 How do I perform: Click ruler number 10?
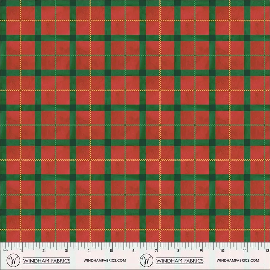click(x=222, y=250)
